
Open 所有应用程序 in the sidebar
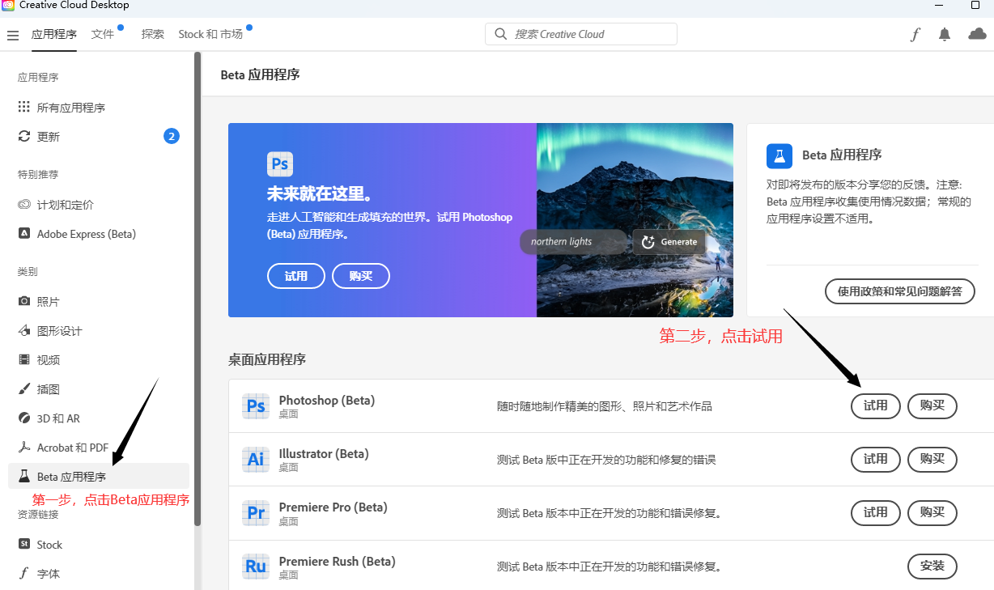pyautogui.click(x=70, y=108)
